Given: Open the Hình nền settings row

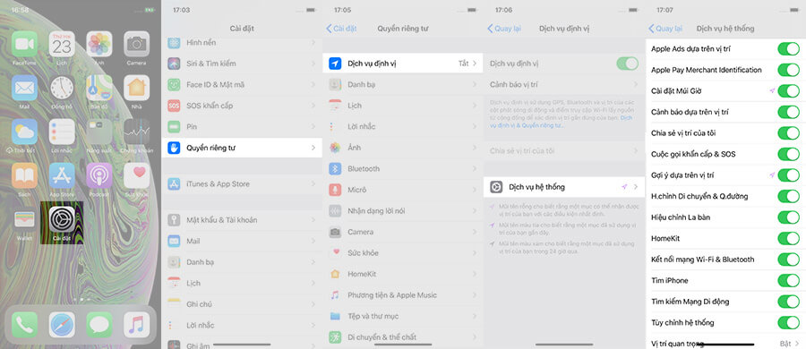Looking at the screenshot, I should pyautogui.click(x=242, y=43).
